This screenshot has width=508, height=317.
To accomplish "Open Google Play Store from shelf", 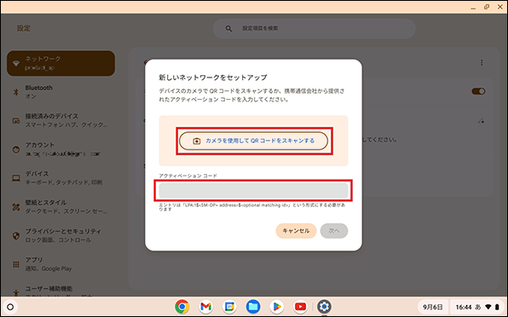I will (277, 306).
